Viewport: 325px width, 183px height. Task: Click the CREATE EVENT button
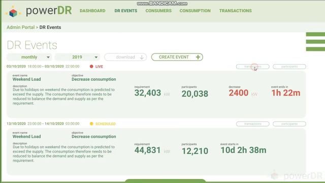(177, 57)
